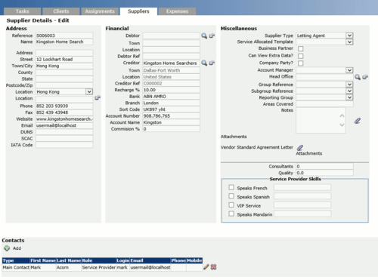
Task: Edit Mark Acorn contact with pencil icon
Action: pos(206,267)
